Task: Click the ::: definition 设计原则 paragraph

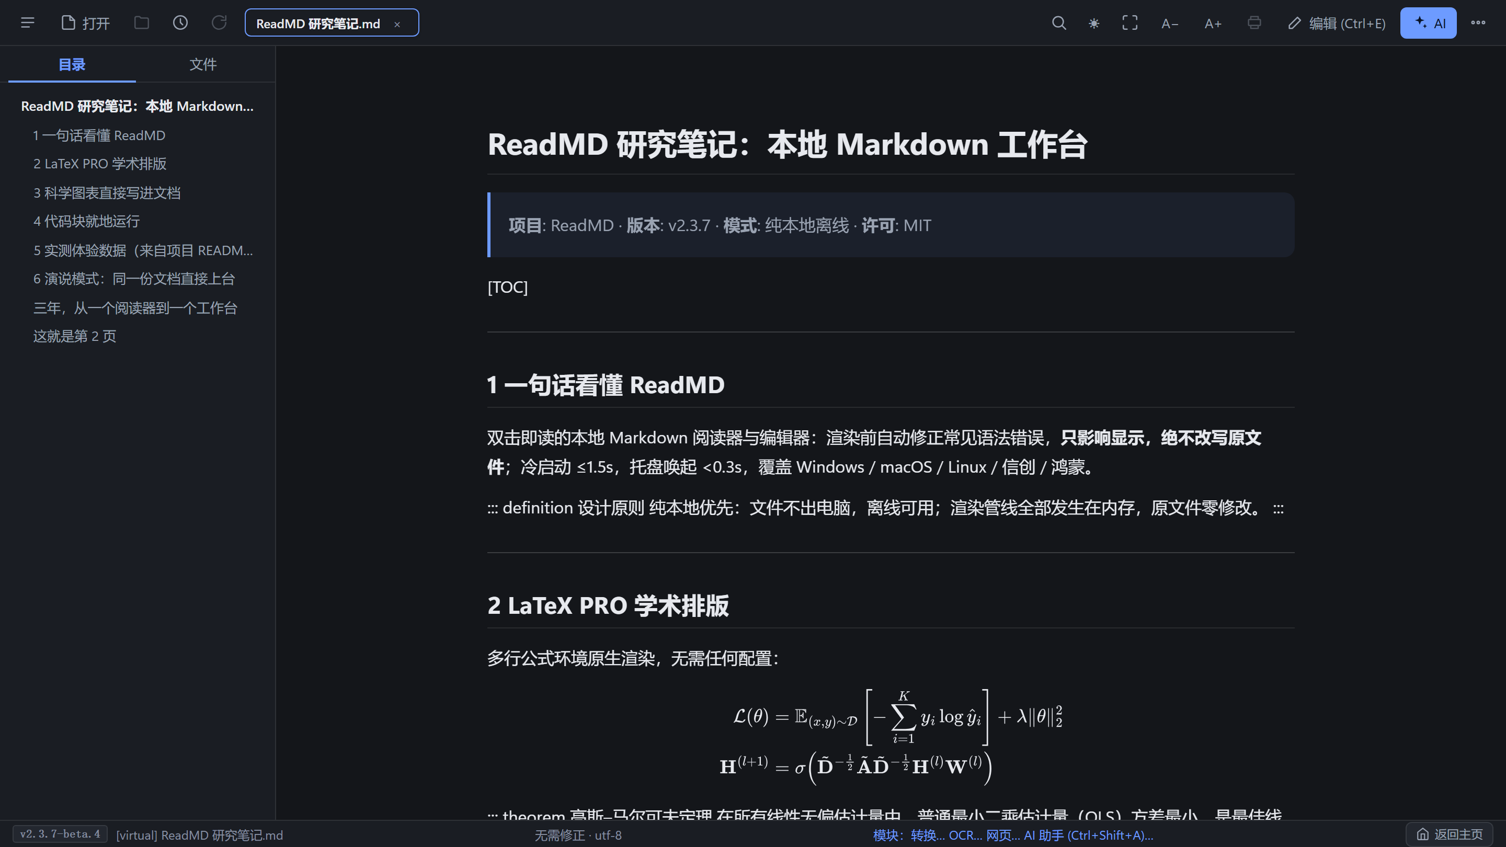Action: pos(886,508)
